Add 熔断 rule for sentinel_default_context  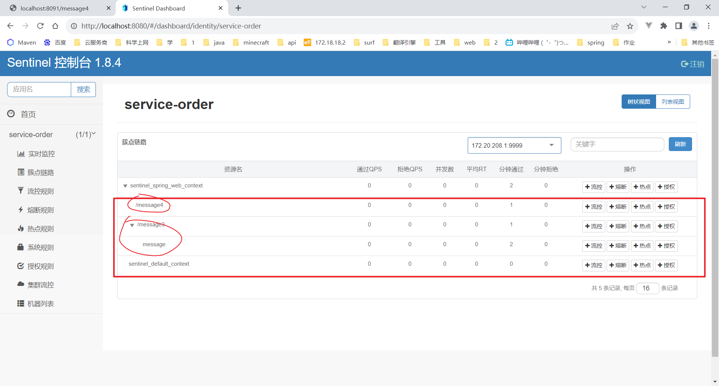point(618,265)
